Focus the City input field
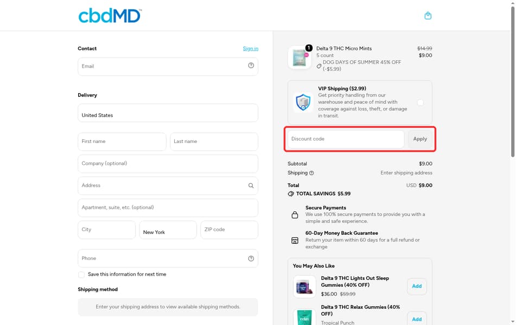Viewport: 521px width, 325px height. point(107,230)
